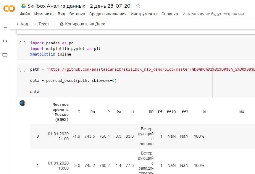Open the Среда выполнения menu
Image resolution: width=255 pixels, height=174 pixels.
[x=108, y=14]
